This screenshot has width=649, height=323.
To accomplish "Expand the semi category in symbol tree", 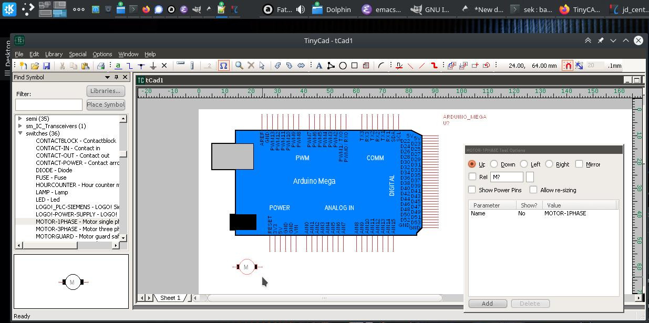I will 20,118.
